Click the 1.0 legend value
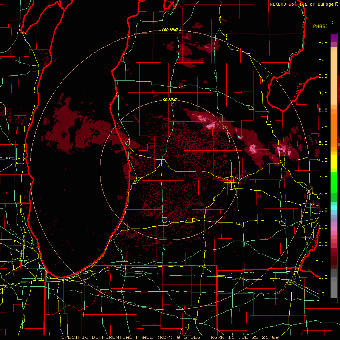Screen dimensions: 340x340 (323, 227)
